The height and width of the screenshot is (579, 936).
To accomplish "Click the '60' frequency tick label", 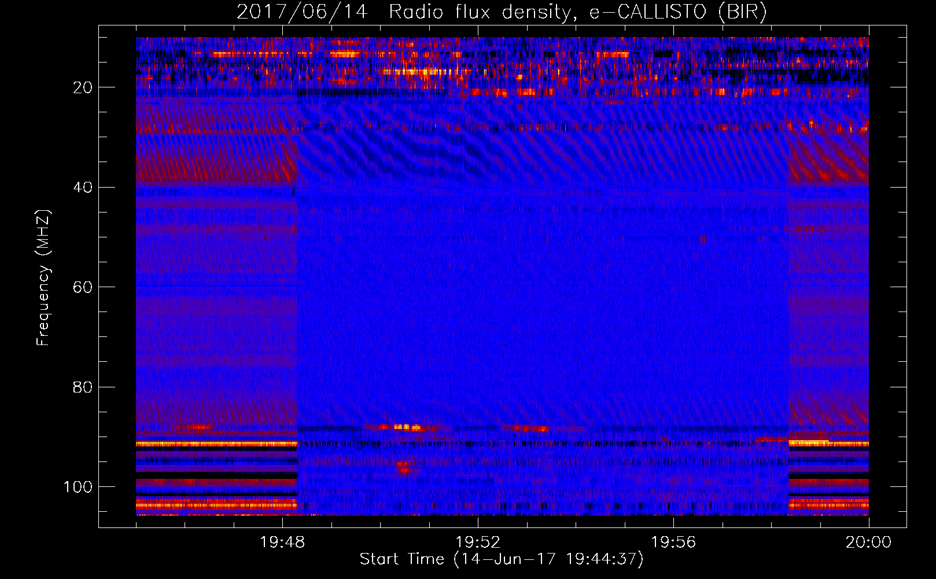I will click(83, 287).
